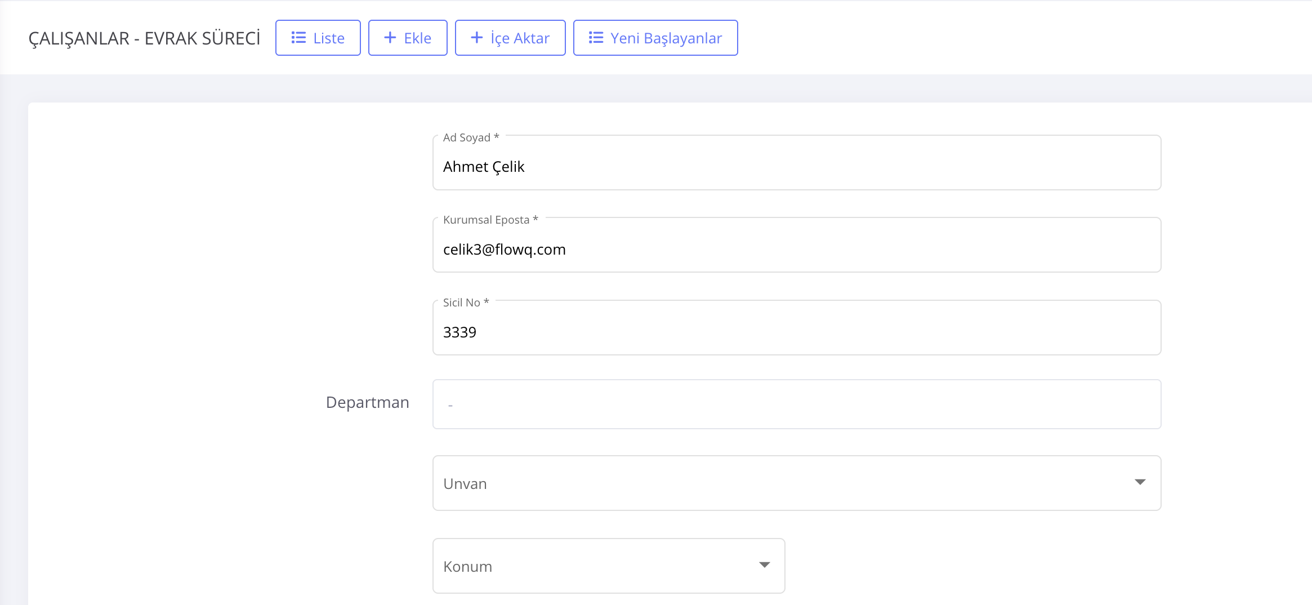Click the plus icon beside Ekle
Image resolution: width=1312 pixels, height=605 pixels.
390,38
